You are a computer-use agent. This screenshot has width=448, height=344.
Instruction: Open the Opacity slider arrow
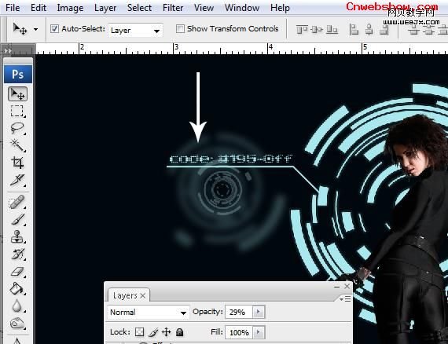pos(259,312)
